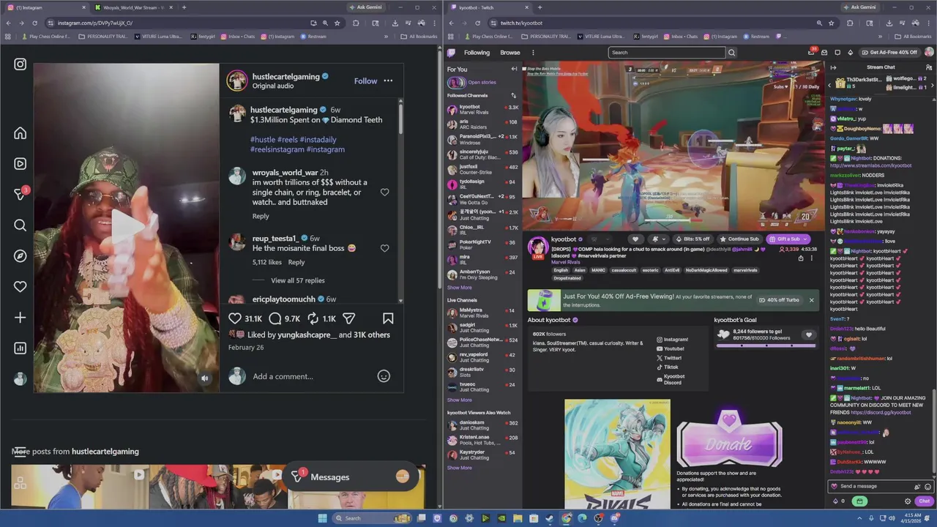This screenshot has height=527, width=937.
Task: Click Get Ad-Free 40% Off
Action: pos(889,53)
